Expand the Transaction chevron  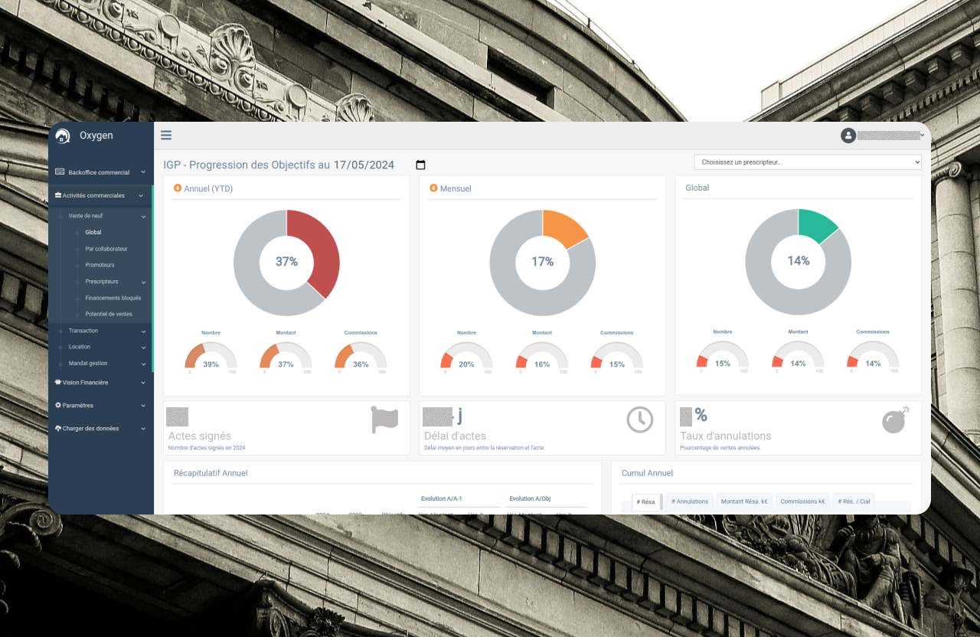click(x=143, y=332)
